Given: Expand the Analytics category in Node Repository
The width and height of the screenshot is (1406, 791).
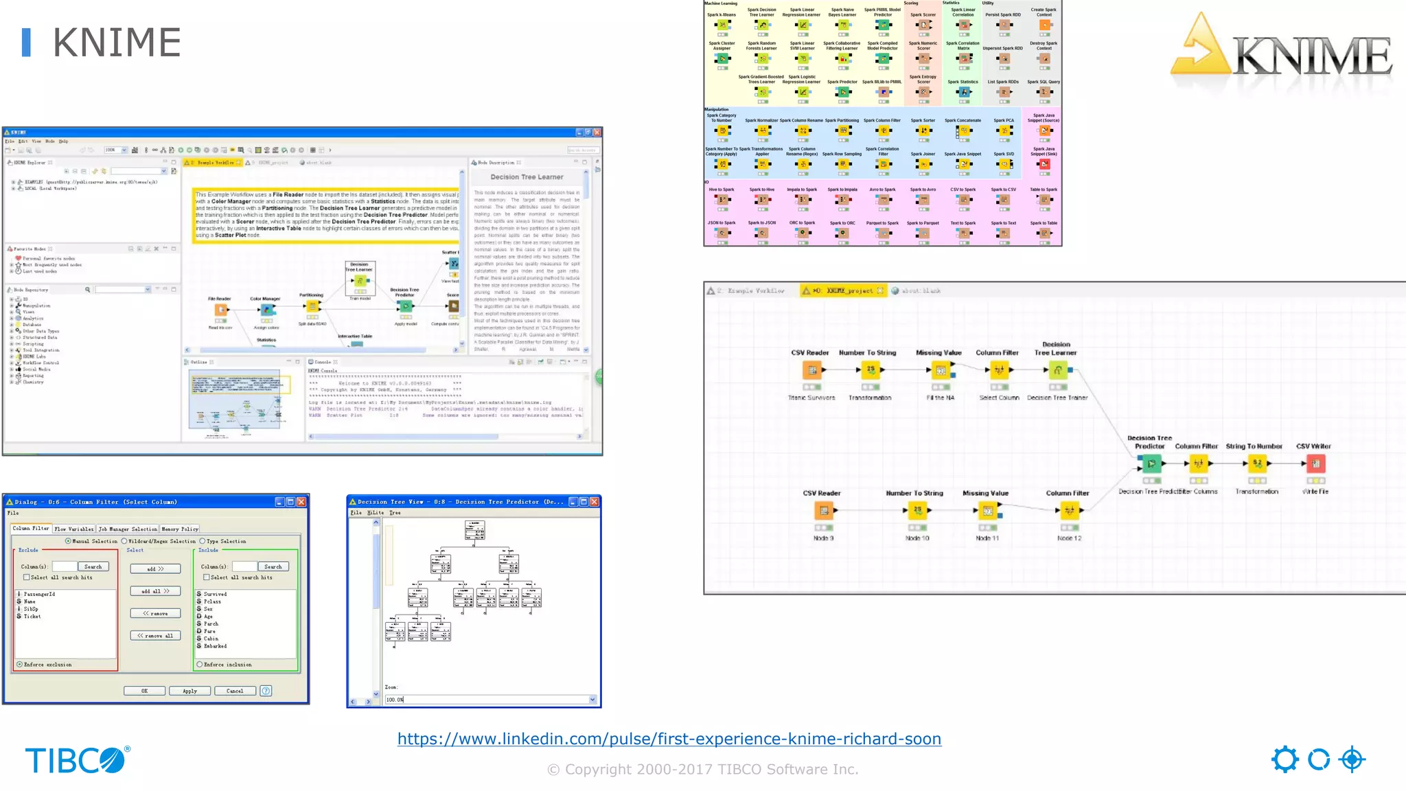Looking at the screenshot, I should coord(12,319).
